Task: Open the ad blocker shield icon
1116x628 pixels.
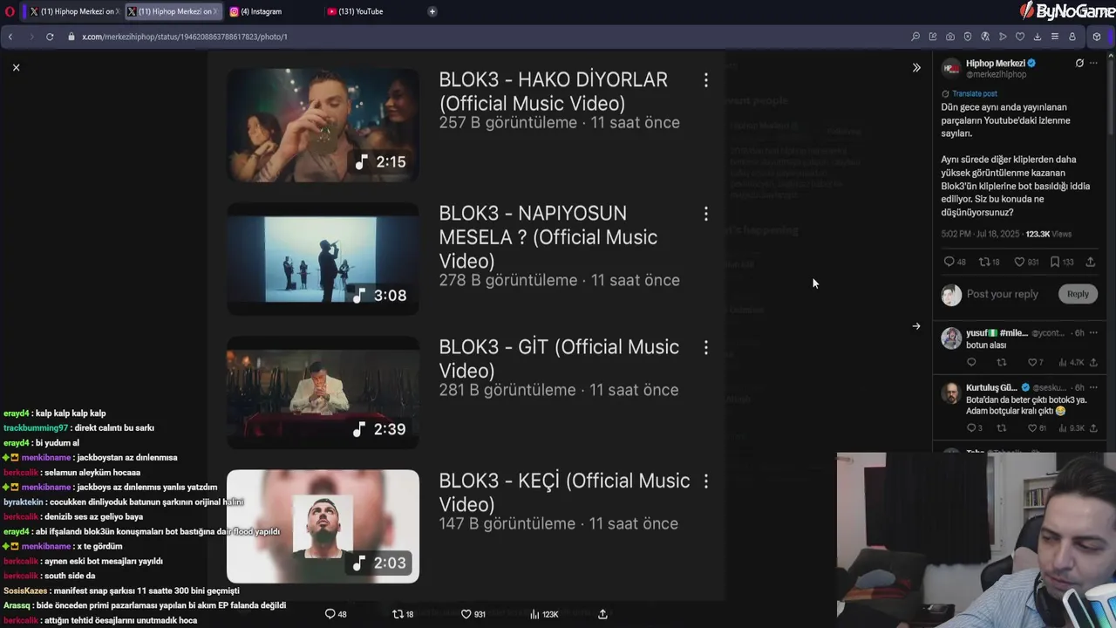Action: pyautogui.click(x=968, y=37)
